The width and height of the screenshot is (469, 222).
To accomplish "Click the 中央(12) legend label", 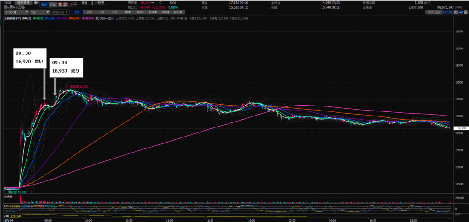I will (182, 18).
